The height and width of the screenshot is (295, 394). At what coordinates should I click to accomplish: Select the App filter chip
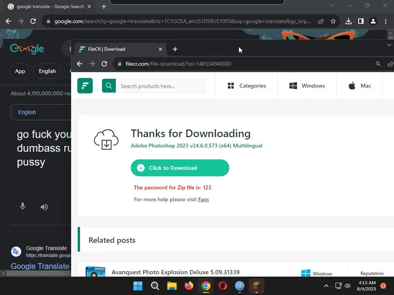pyautogui.click(x=20, y=71)
